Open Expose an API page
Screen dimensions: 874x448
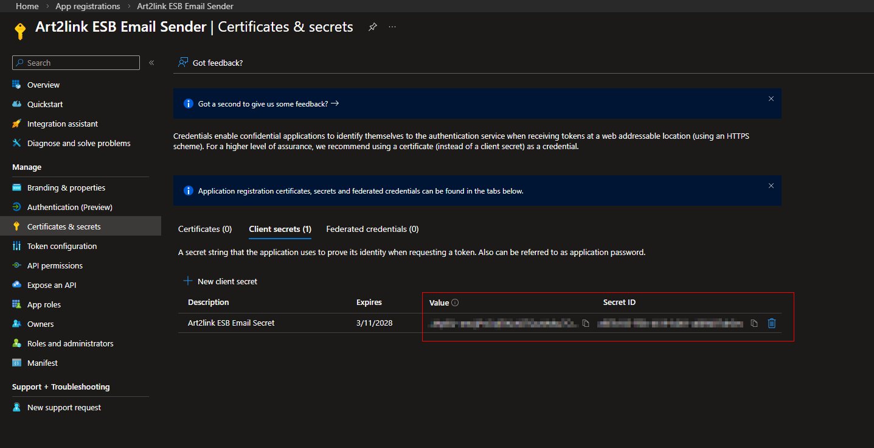[x=52, y=285]
